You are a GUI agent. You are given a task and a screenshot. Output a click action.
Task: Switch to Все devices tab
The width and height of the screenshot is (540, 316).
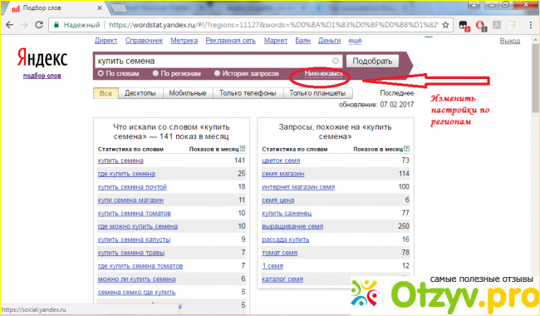tap(106, 93)
